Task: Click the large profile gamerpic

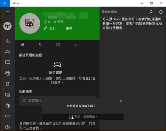Action: tap(30, 23)
